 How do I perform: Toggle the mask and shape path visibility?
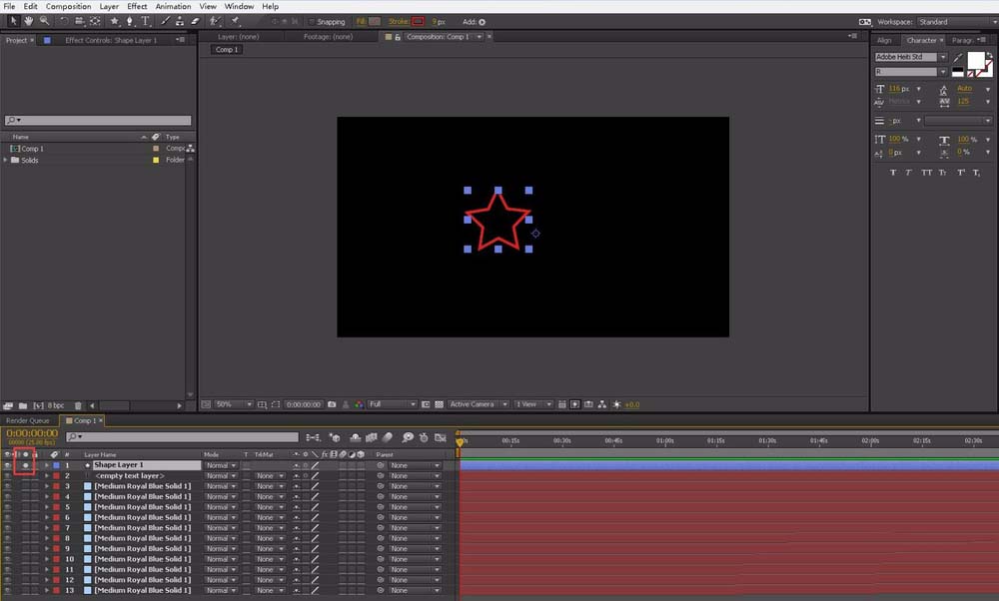coord(276,404)
